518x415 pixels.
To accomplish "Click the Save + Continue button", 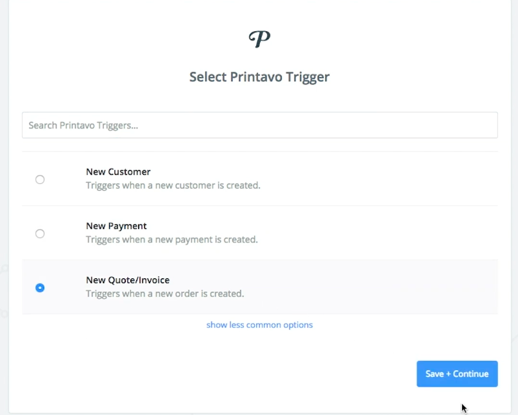I will (x=457, y=374).
